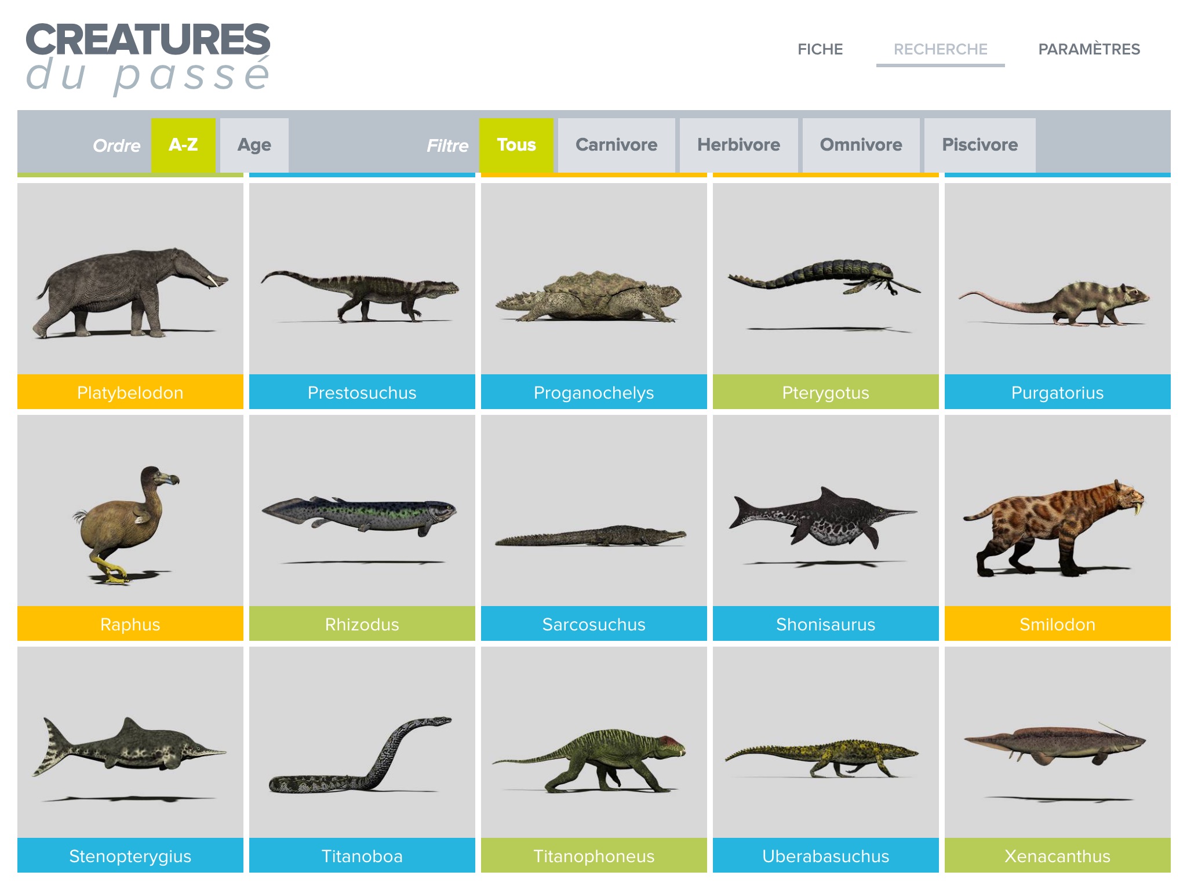Open the Xenacanthus shark image
1187x890 pixels.
point(1058,742)
